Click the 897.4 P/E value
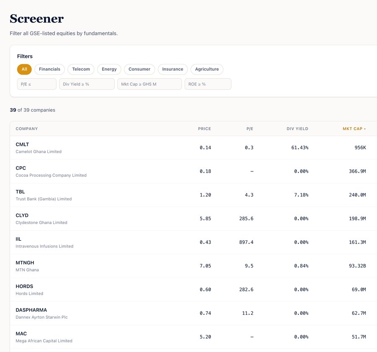The height and width of the screenshot is (352, 377). point(246,242)
